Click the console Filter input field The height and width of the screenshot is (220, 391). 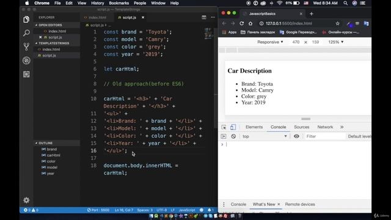(325, 136)
